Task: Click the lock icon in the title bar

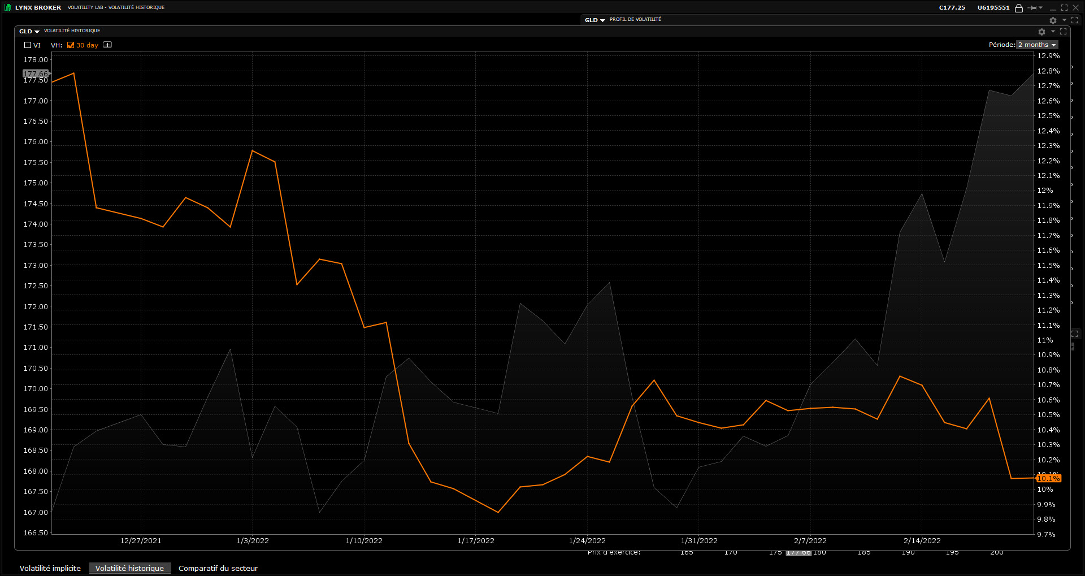Action: click(1019, 8)
